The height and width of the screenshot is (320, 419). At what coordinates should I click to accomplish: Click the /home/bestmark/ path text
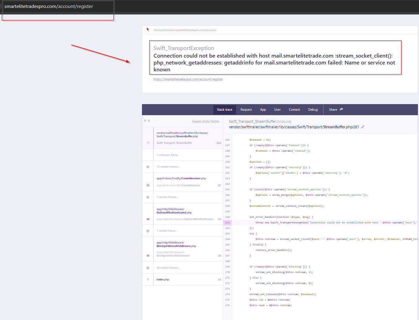[x=185, y=30]
